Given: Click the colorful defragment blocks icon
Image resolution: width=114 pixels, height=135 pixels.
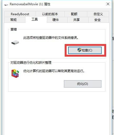Looking at the screenshot, I should click(x=15, y=73).
